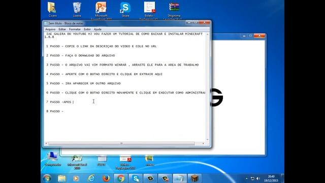Switch to Google Chrome in the taskbar
Viewport: 325px width, 183px height.
[121, 178]
